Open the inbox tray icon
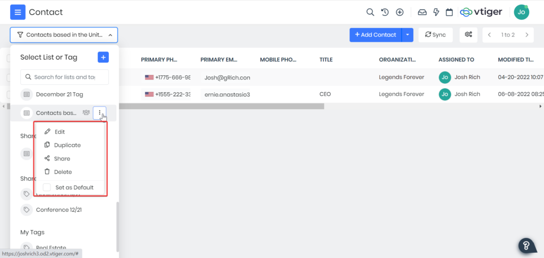 pos(422,12)
